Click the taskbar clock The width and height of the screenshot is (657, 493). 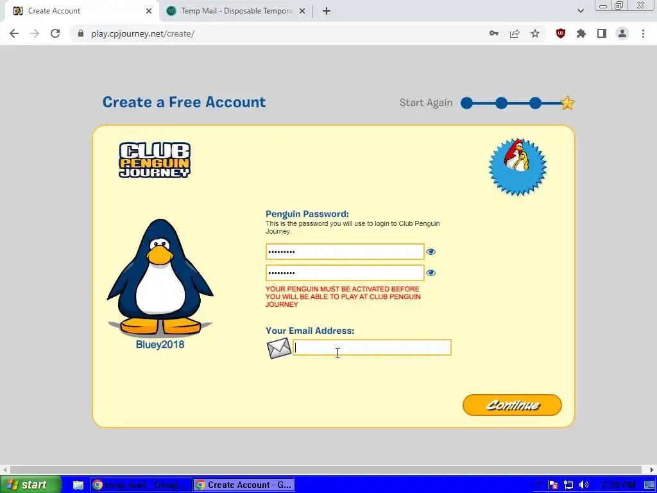[619, 485]
